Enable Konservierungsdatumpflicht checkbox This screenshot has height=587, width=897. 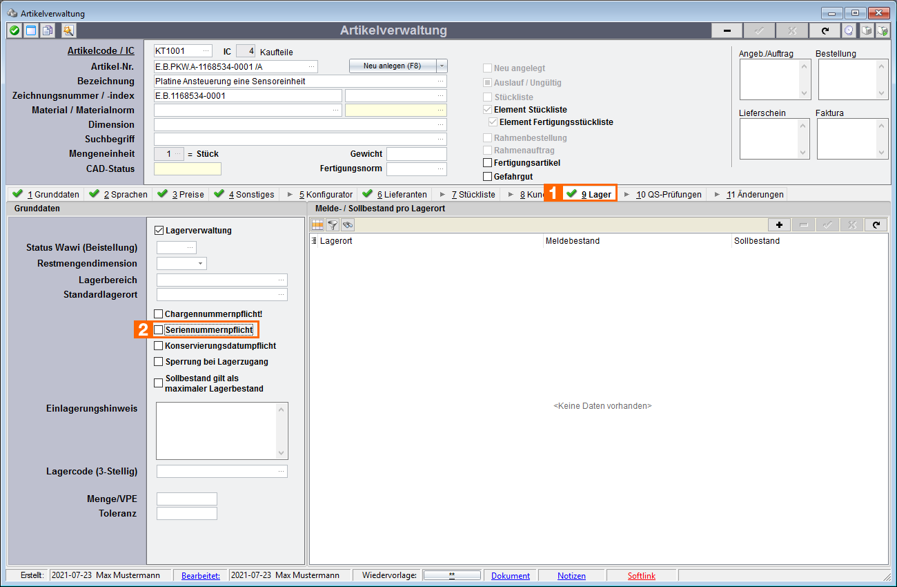tap(159, 345)
